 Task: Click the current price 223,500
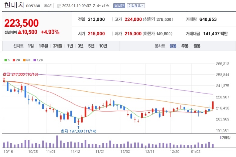(22, 23)
